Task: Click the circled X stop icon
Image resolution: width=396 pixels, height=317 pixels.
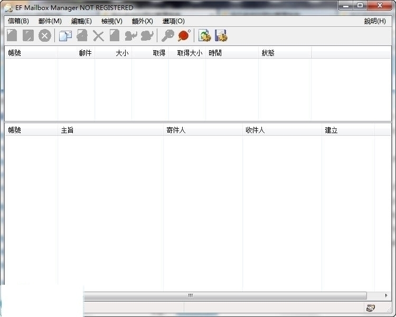Action: point(45,36)
